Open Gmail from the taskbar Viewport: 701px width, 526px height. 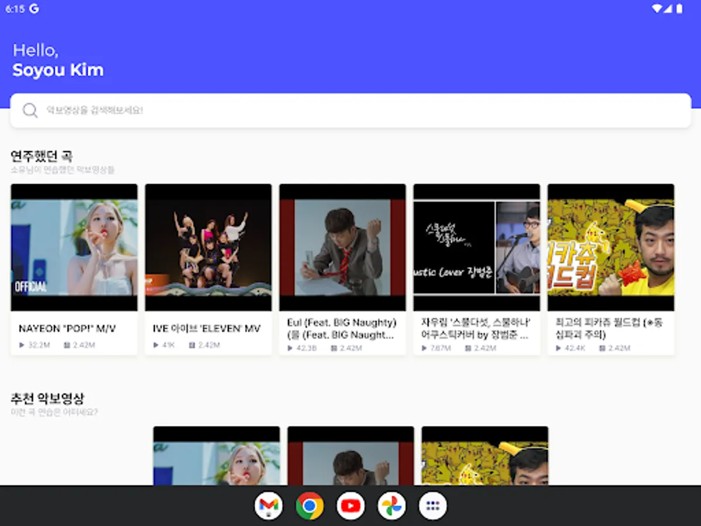point(269,506)
